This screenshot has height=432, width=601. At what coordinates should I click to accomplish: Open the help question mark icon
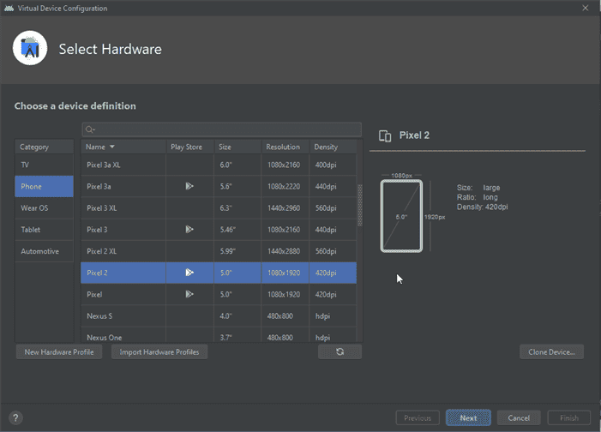(15, 417)
